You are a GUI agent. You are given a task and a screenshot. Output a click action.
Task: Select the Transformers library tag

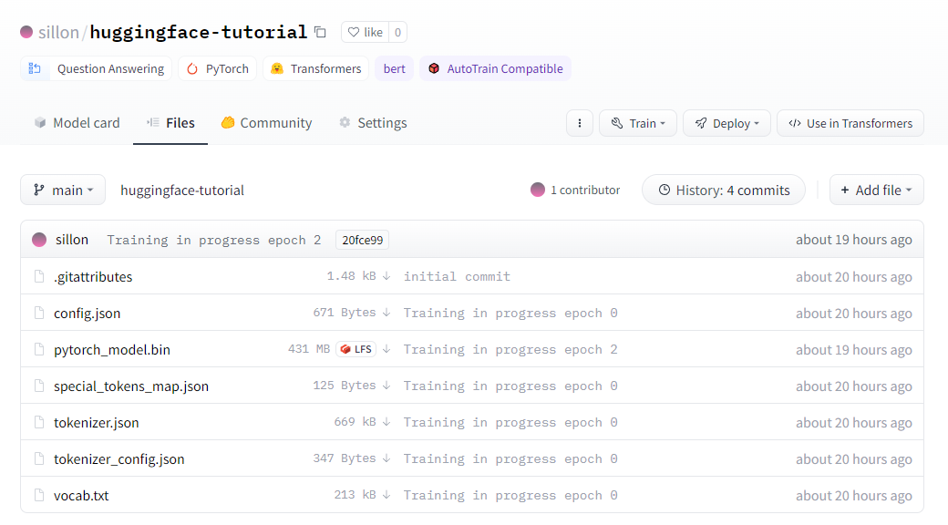click(315, 68)
